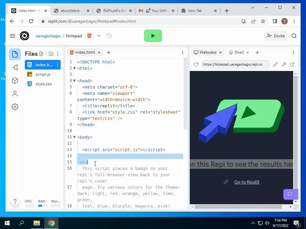Click the Storage usage indicator bar
This screenshot has height=229, width=306.
(56, 206)
